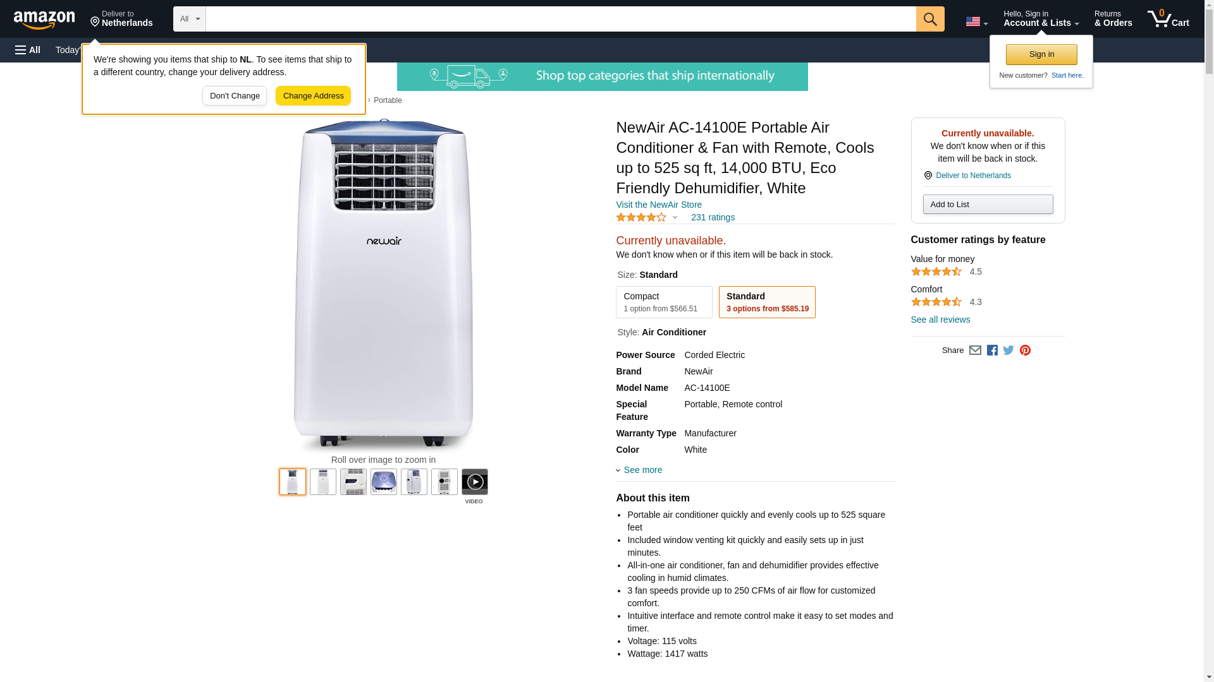1214x682 pixels.
Task: Open the language flag dropdown
Action: click(x=976, y=21)
